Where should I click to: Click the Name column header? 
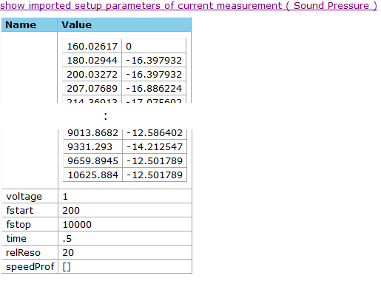(30, 24)
